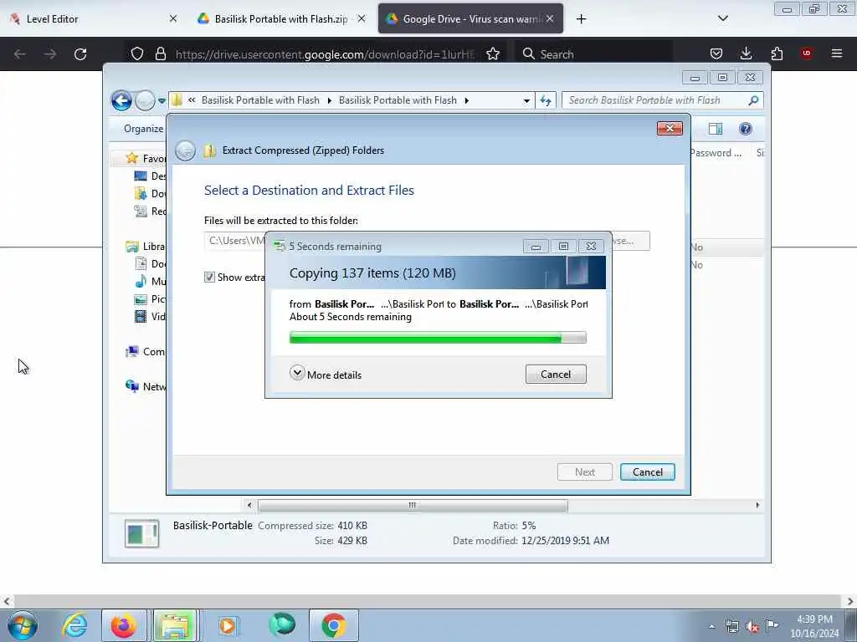The width and height of the screenshot is (857, 642).
Task: Open Firefox hamburger menu
Action: [x=837, y=53]
